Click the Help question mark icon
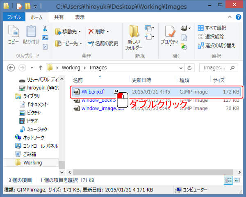This screenshot has width=246, height=197. [x=238, y=17]
